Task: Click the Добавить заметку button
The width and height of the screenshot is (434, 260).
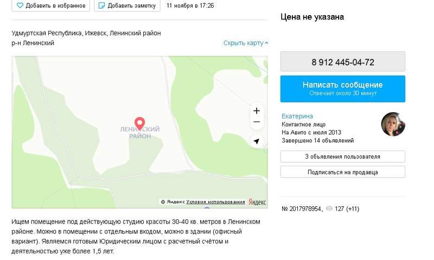Action: click(x=127, y=5)
